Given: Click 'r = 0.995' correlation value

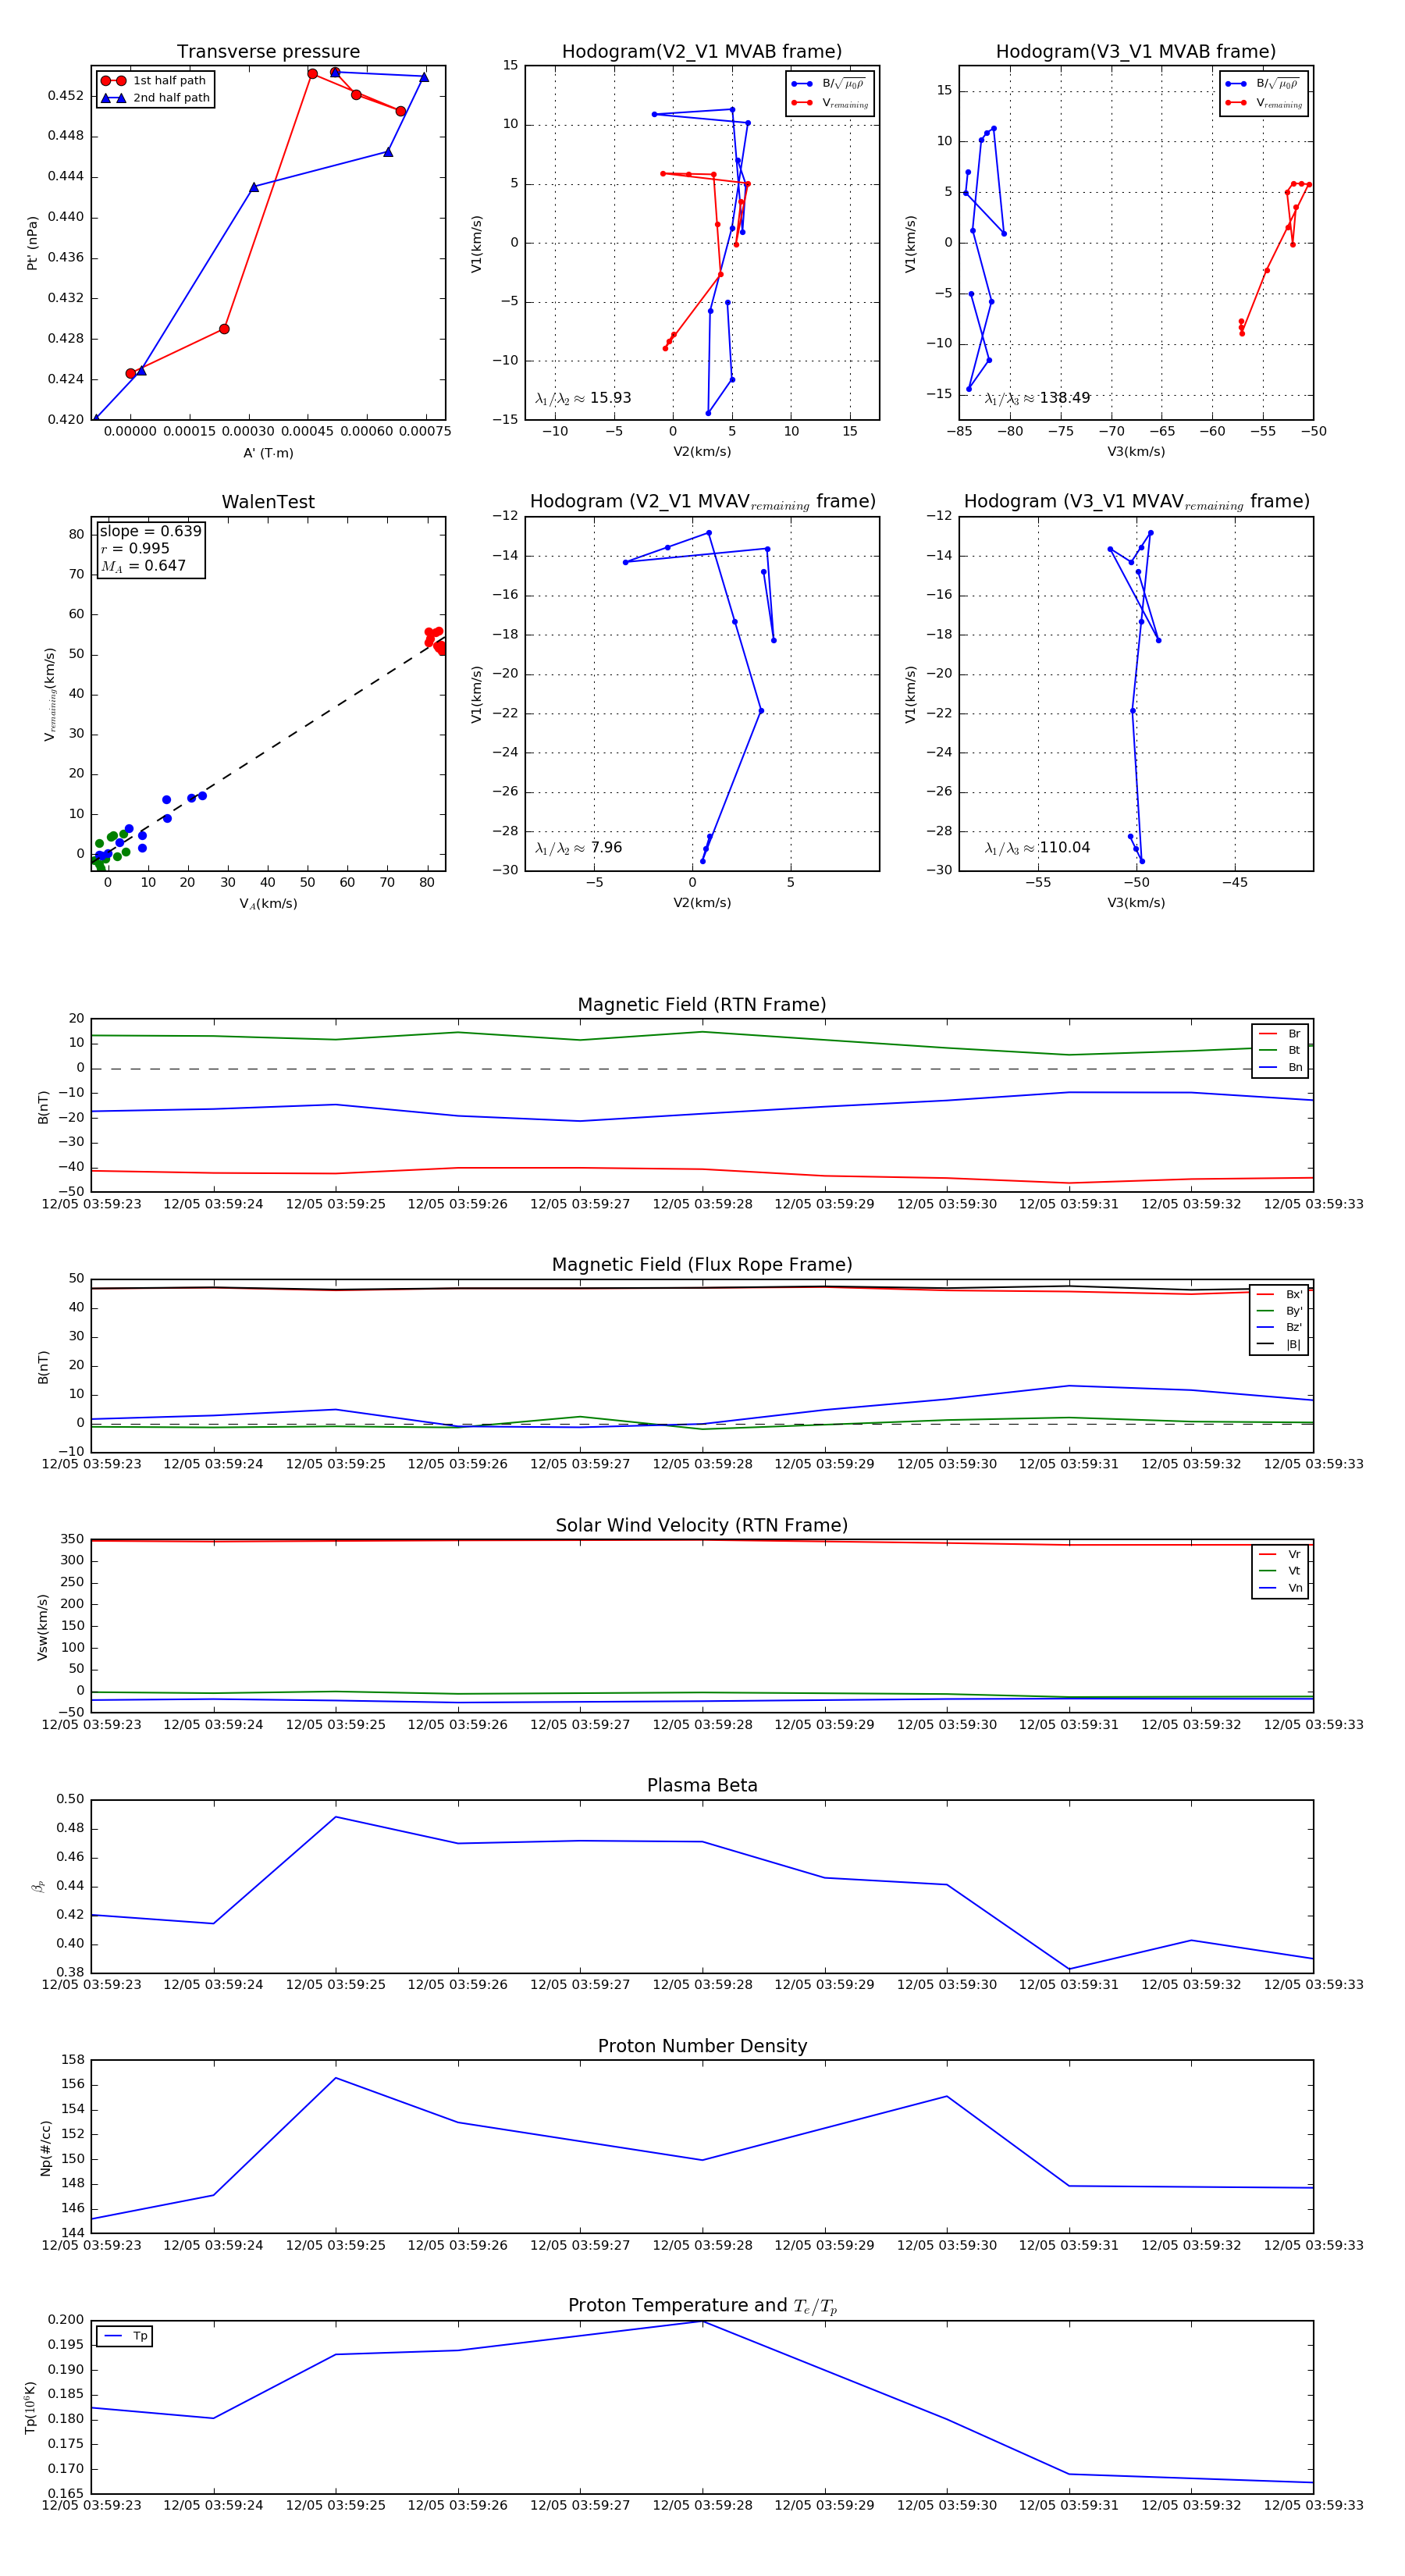Looking at the screenshot, I should pos(135,548).
